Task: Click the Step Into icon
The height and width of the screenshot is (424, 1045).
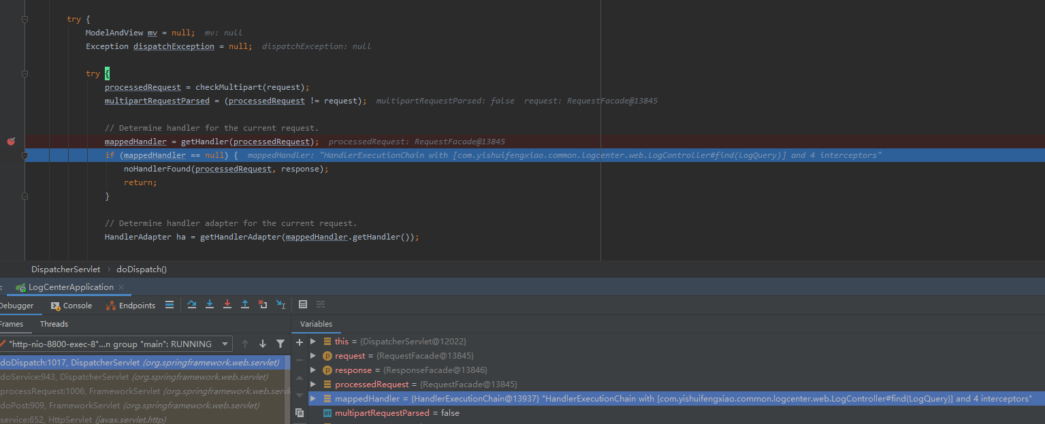Action: [210, 304]
